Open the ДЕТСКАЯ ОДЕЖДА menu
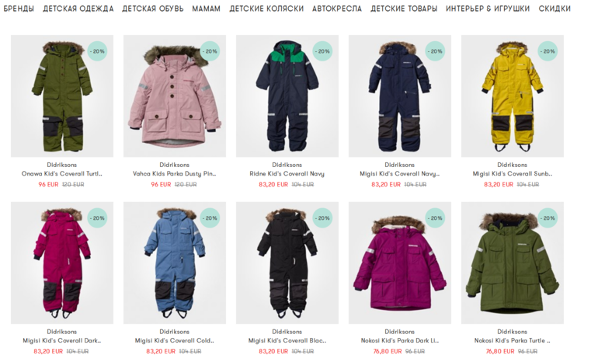 78,9
